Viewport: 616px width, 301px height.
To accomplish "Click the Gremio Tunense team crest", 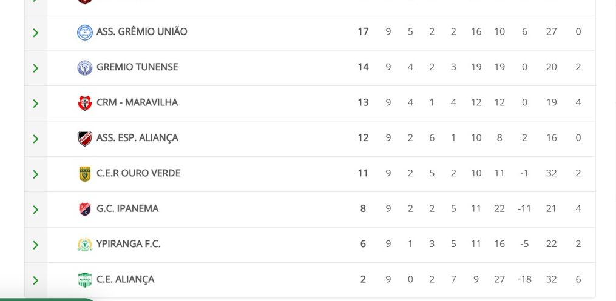I will click(x=84, y=67).
